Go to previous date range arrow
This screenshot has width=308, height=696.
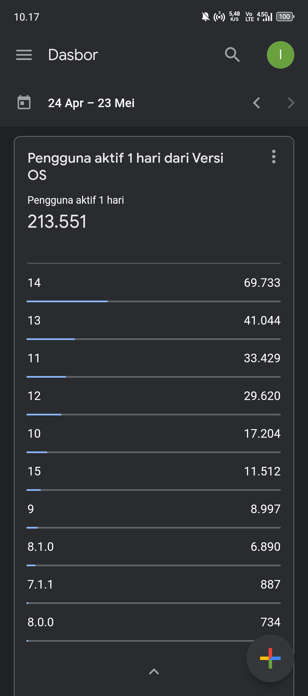tap(256, 103)
